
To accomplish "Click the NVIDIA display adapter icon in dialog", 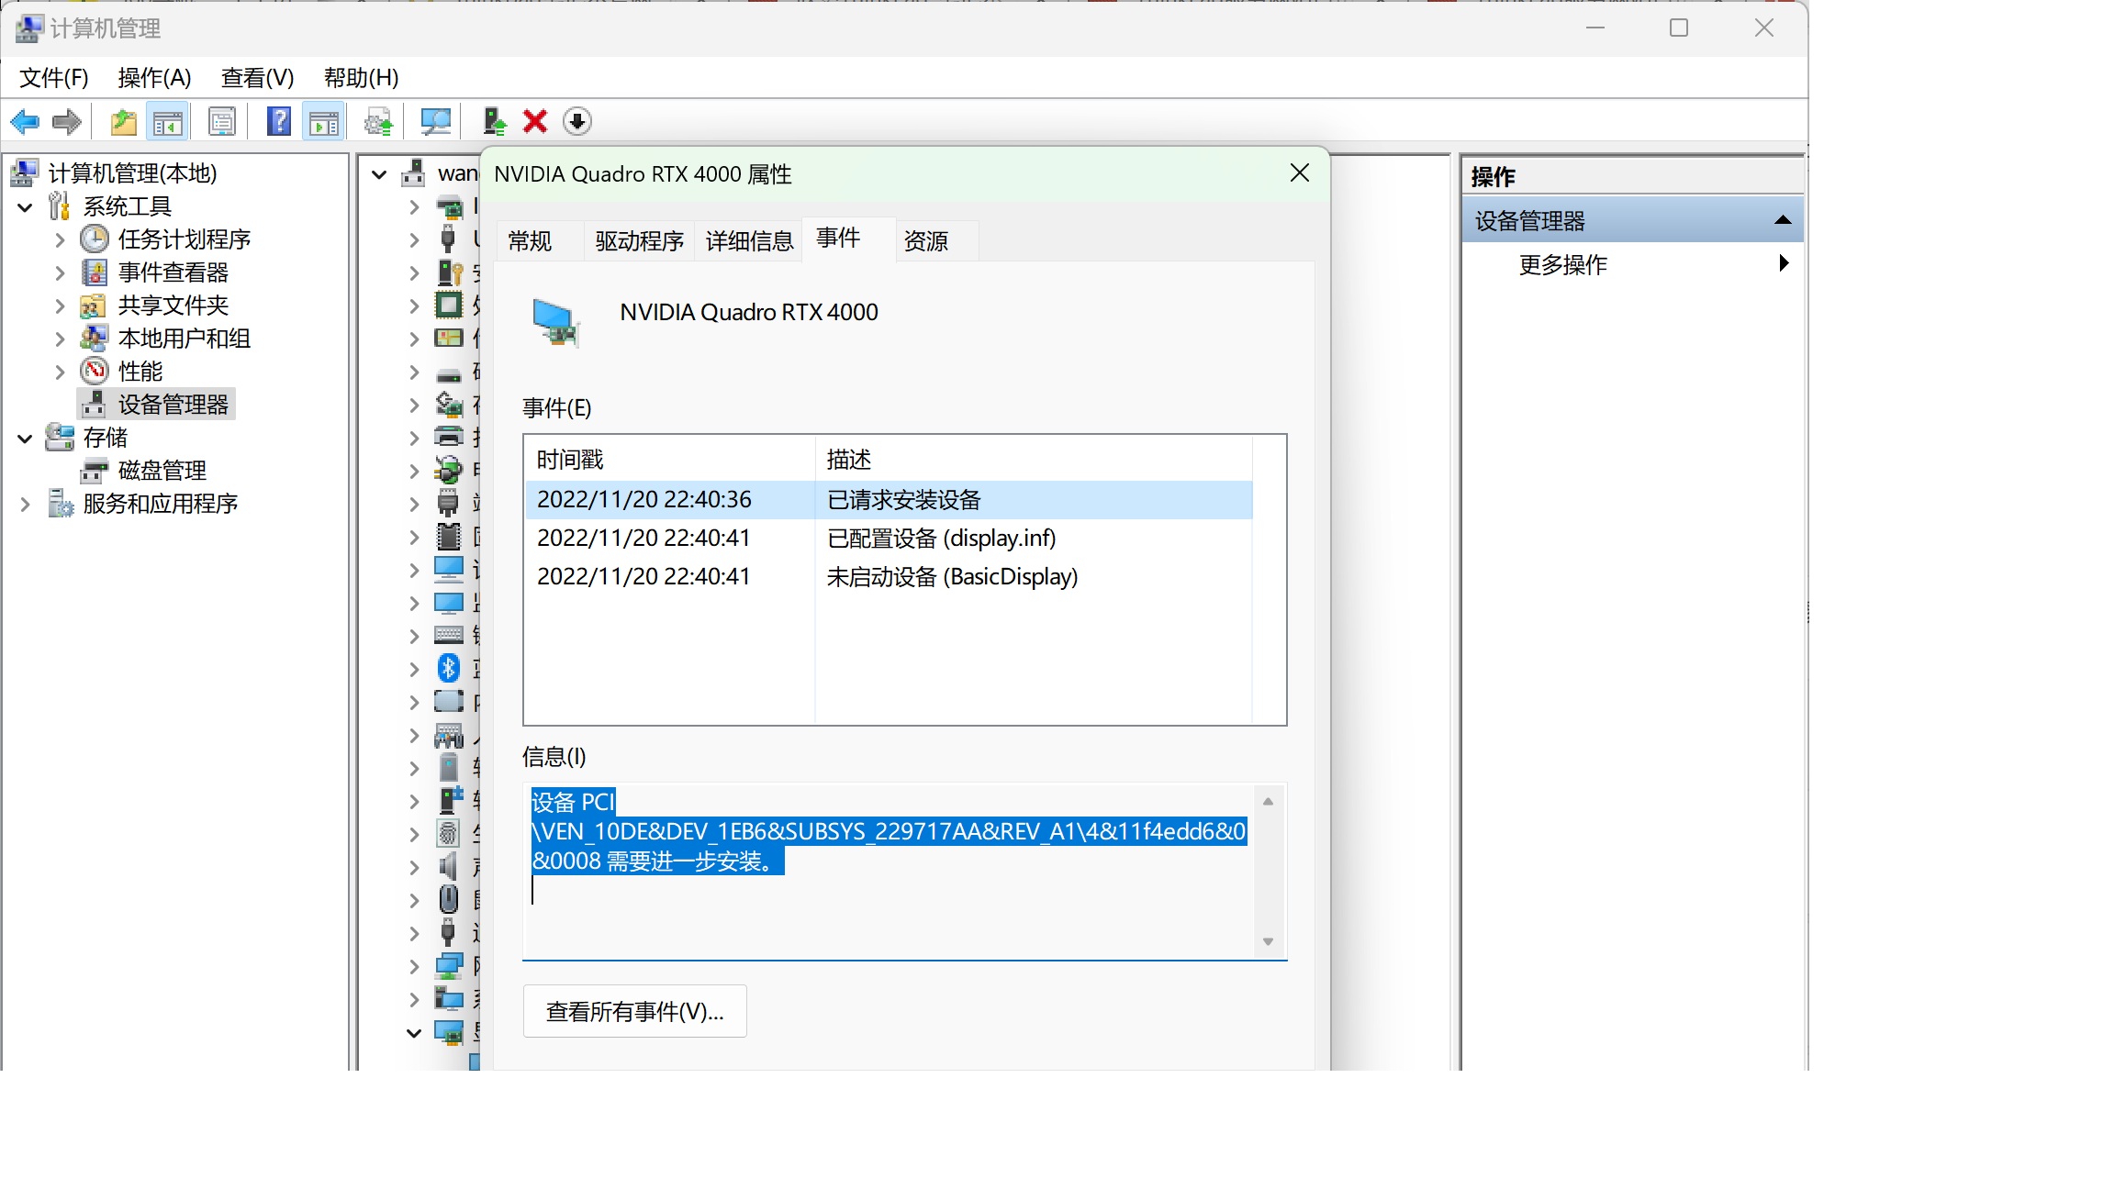I will (556, 324).
